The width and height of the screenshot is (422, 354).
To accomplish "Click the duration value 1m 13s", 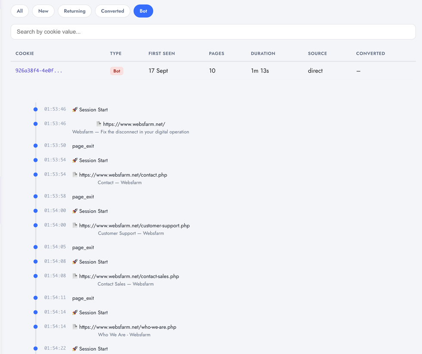I will pos(260,70).
